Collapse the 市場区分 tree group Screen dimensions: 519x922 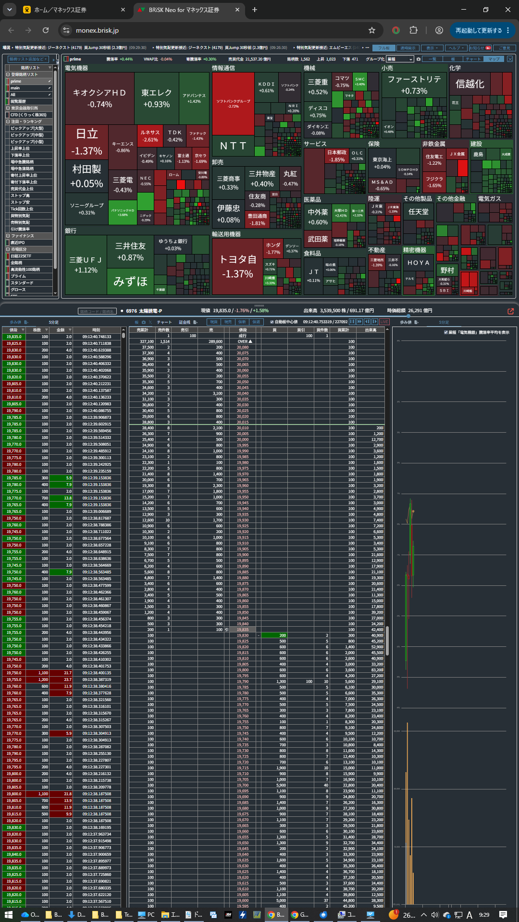[x=8, y=249]
